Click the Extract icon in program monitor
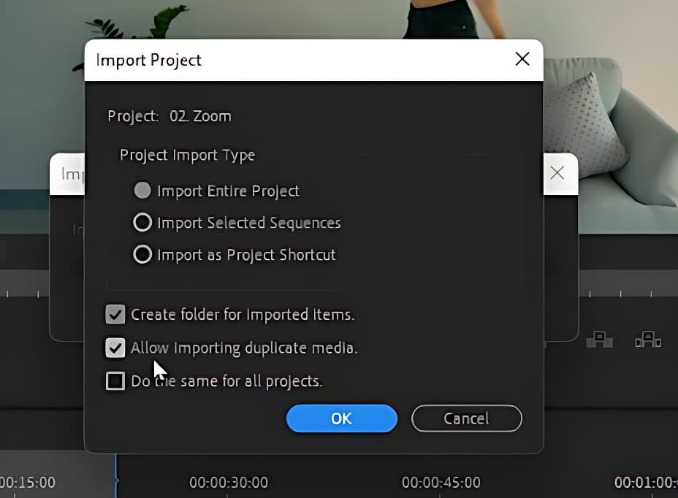The height and width of the screenshot is (498, 678). pos(647,340)
